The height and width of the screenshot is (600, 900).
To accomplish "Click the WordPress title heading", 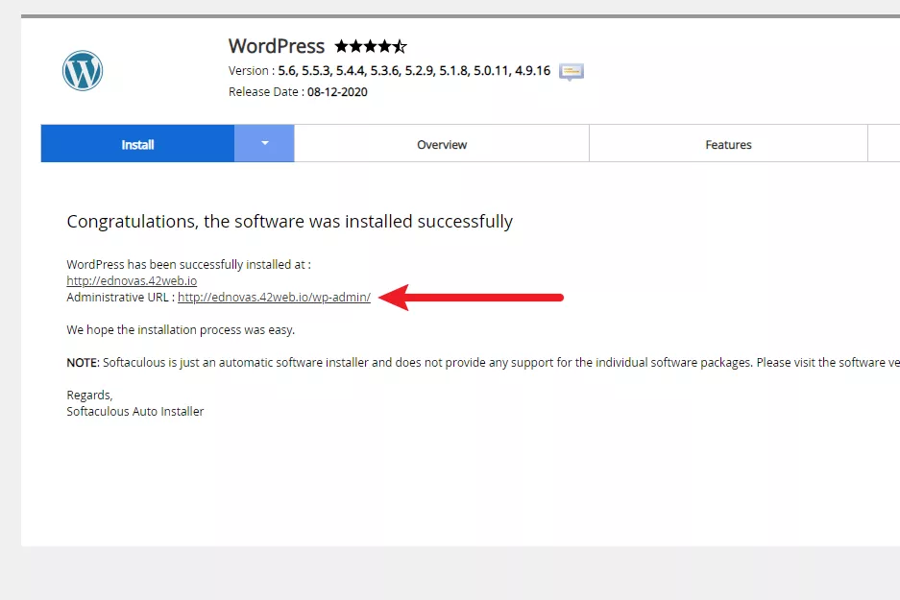I will pyautogui.click(x=277, y=46).
